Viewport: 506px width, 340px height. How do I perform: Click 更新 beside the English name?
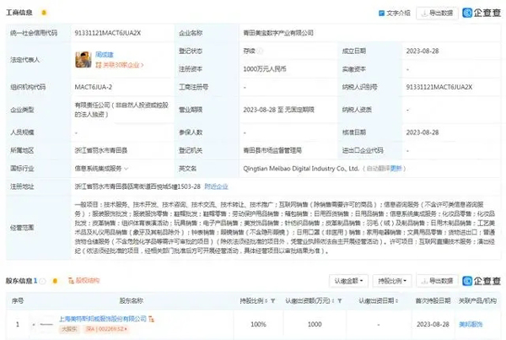click(x=396, y=169)
